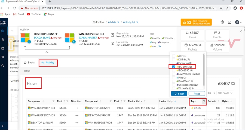
Task: Check the Ping (2) tag checkbox
Action: tap(174, 78)
